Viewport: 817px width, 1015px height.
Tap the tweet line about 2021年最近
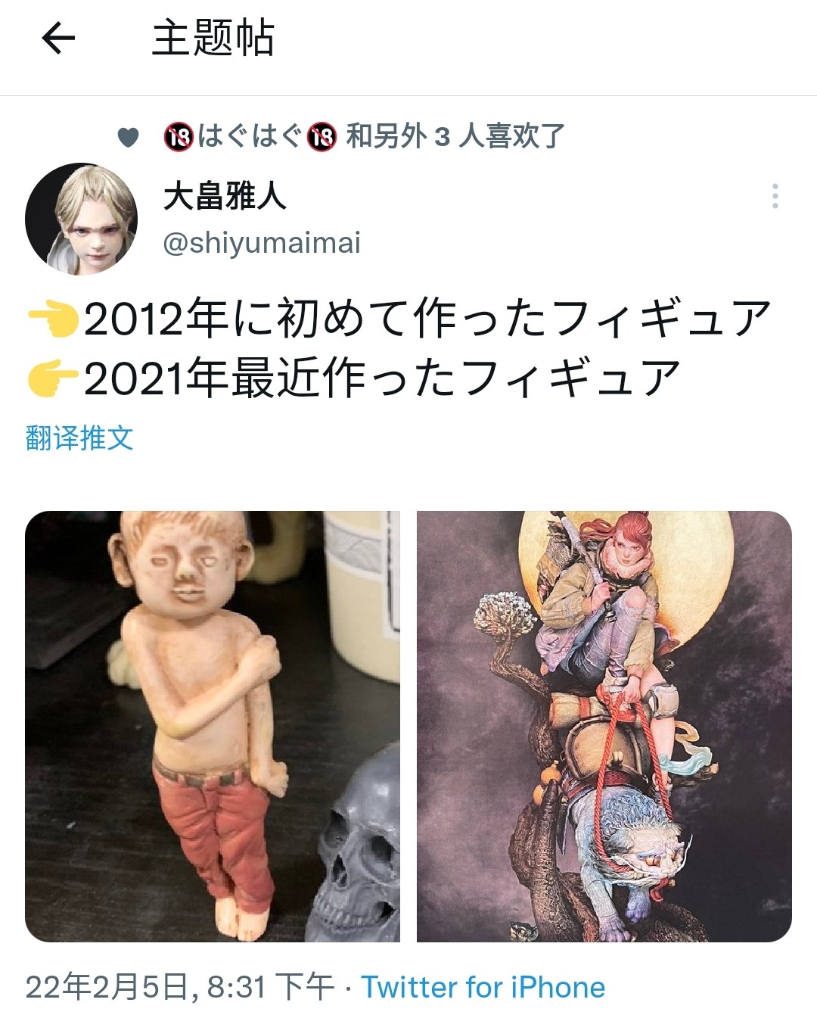click(353, 379)
